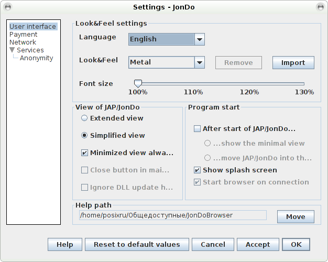The height and width of the screenshot is (262, 328).
Task: Click the disabled Remove button
Action: click(x=238, y=62)
